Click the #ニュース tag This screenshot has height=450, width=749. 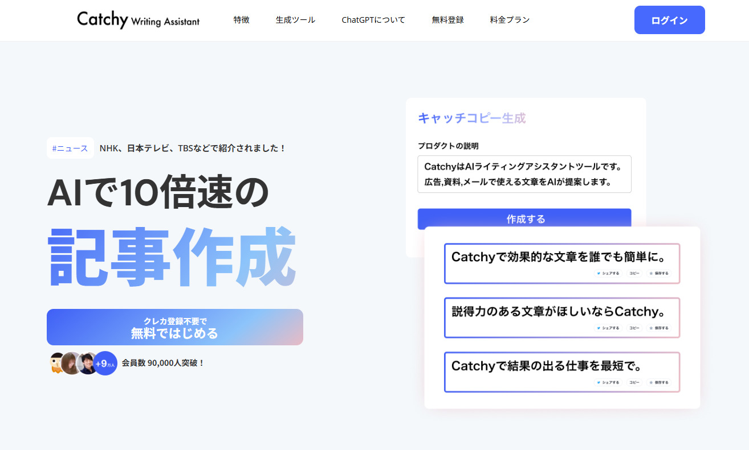coord(70,148)
